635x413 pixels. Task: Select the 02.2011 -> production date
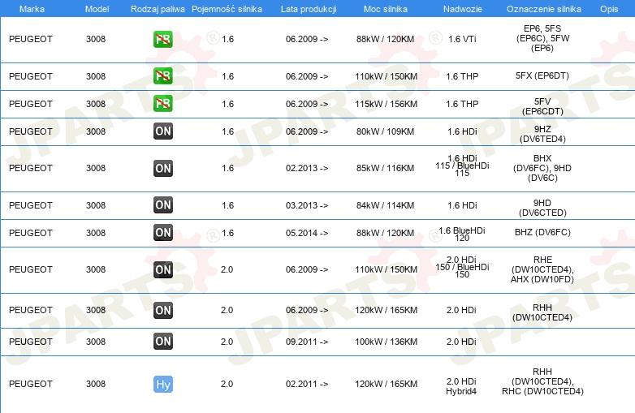[x=307, y=384]
